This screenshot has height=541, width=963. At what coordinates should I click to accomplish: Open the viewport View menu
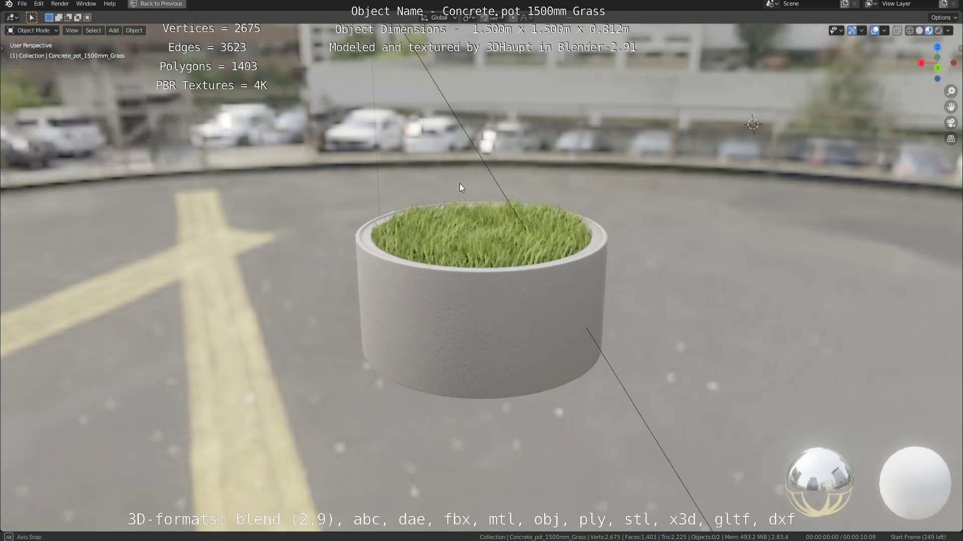click(72, 31)
